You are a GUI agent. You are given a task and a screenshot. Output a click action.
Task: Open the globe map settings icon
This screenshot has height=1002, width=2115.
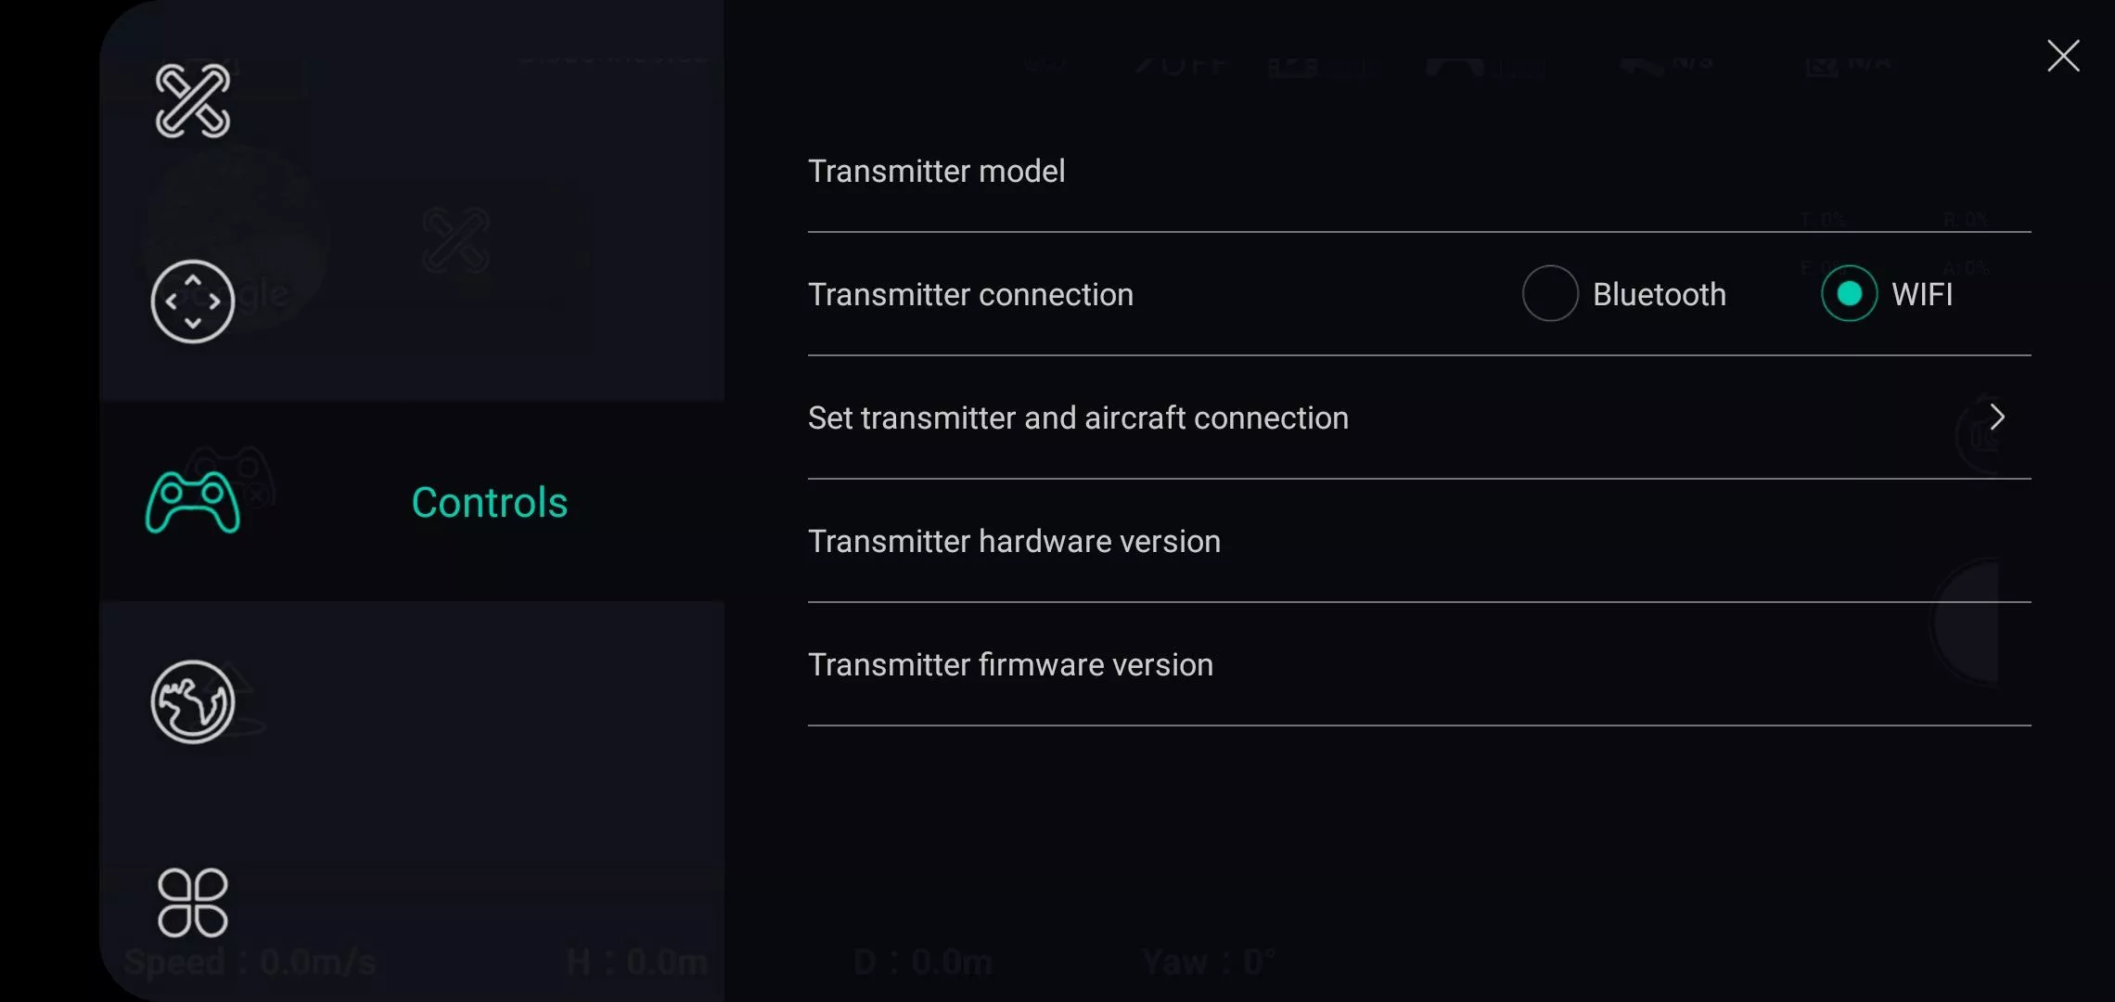[192, 702]
